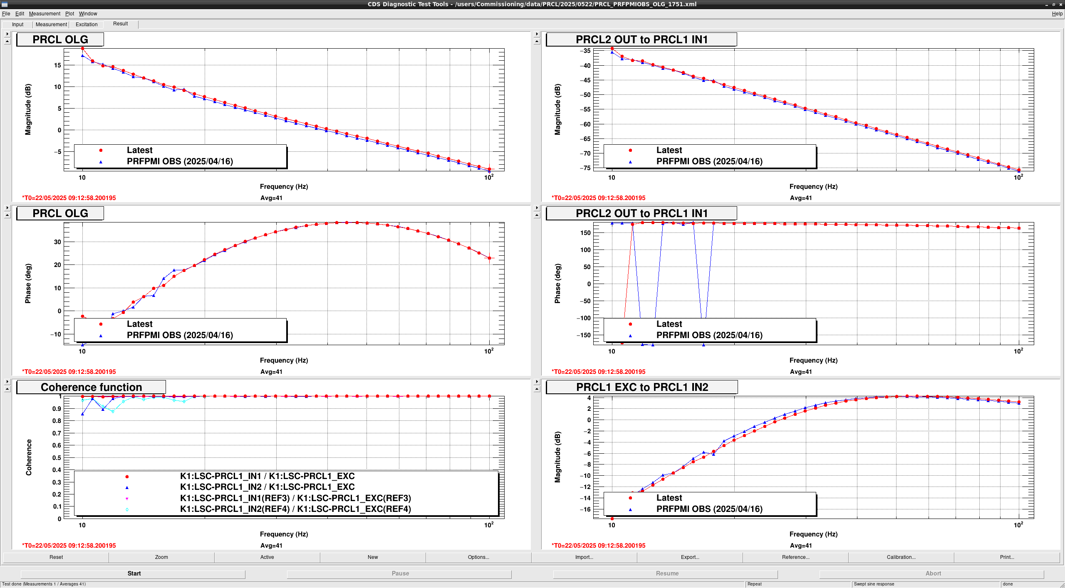The width and height of the screenshot is (1065, 588).
Task: Open the Window menu
Action: point(88,14)
